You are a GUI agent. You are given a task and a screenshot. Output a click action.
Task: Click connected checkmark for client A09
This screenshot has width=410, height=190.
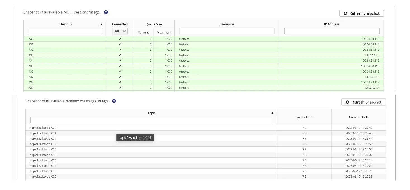tap(120, 88)
